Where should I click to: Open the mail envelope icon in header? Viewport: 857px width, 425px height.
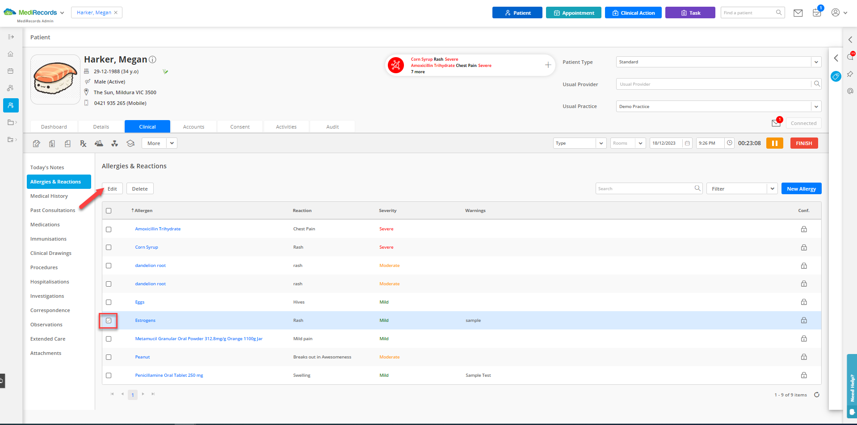click(798, 13)
